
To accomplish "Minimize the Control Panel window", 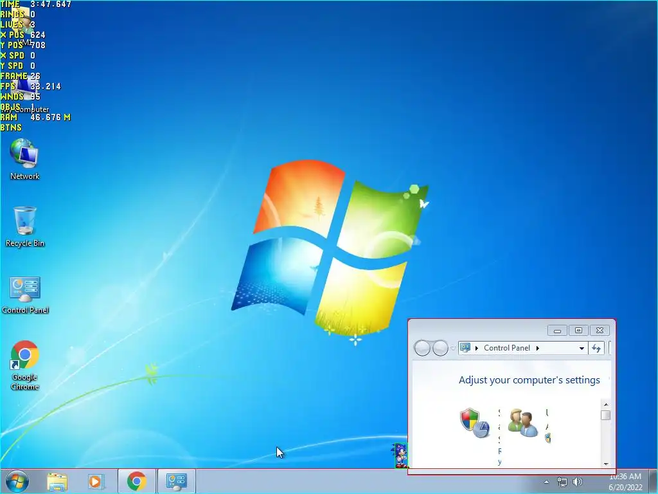I will pyautogui.click(x=557, y=331).
